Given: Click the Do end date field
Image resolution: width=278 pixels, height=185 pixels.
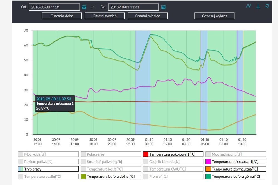Looking at the screenshot, I should [133, 7].
